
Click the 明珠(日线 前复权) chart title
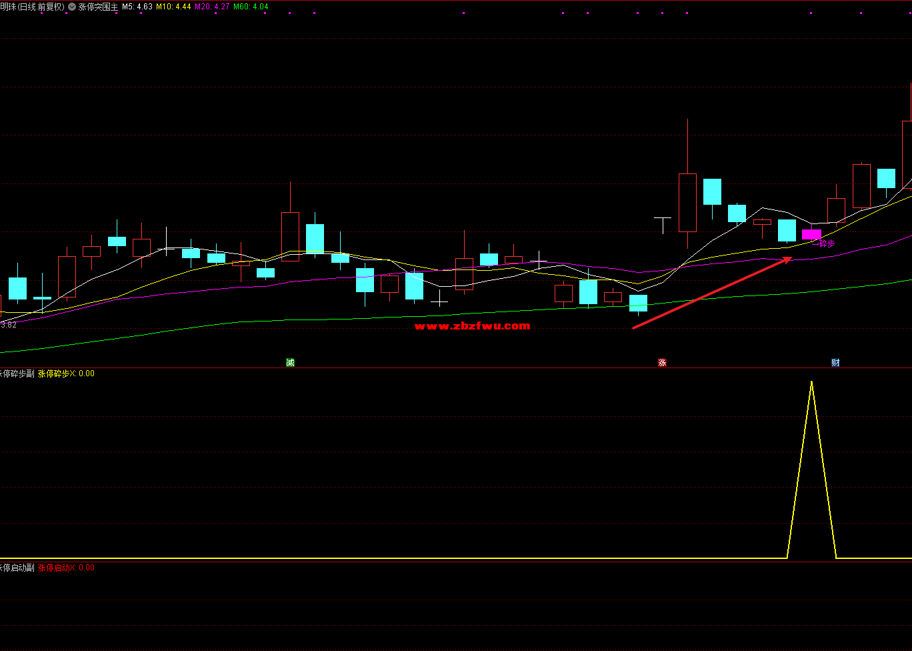[x=32, y=7]
